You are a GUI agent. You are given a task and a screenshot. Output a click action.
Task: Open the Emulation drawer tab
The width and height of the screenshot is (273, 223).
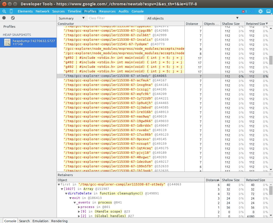tap(40, 221)
